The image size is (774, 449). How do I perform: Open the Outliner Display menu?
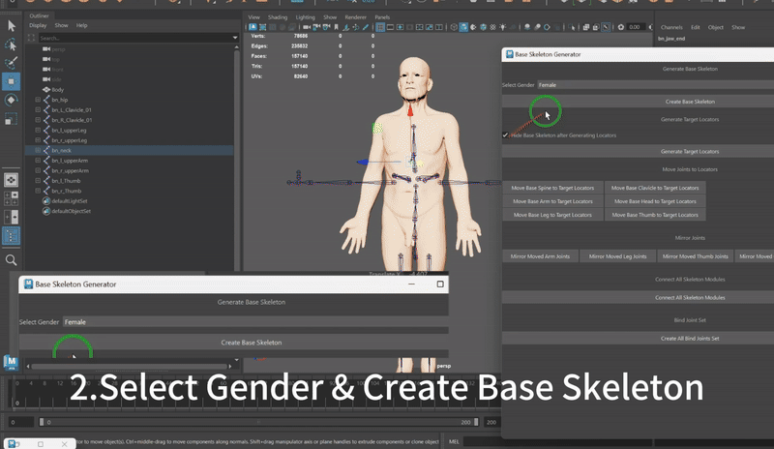37,25
